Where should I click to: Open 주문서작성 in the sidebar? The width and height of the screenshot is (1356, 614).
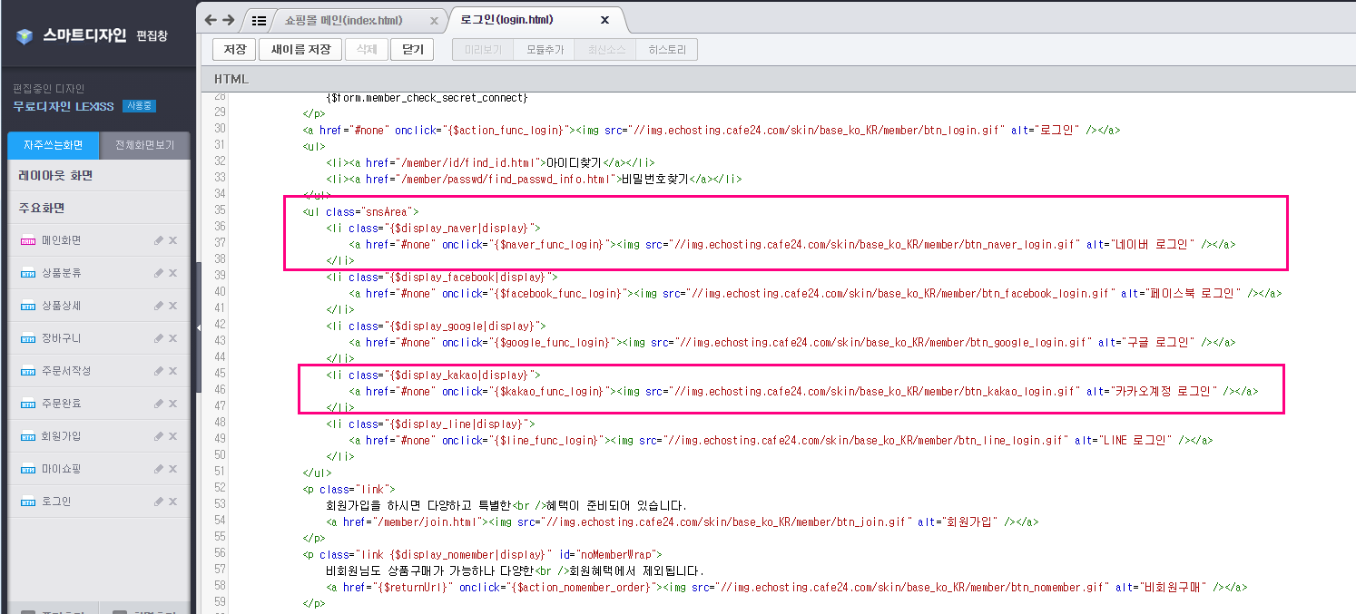tap(66, 371)
